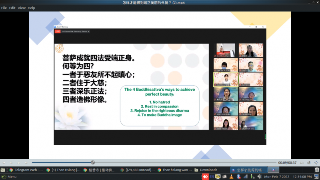320x180 pixels.
Task: Open the system volume tray icon
Action: (x=259, y=176)
